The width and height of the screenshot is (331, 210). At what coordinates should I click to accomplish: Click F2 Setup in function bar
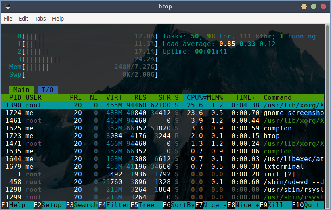pyautogui.click(x=50, y=205)
